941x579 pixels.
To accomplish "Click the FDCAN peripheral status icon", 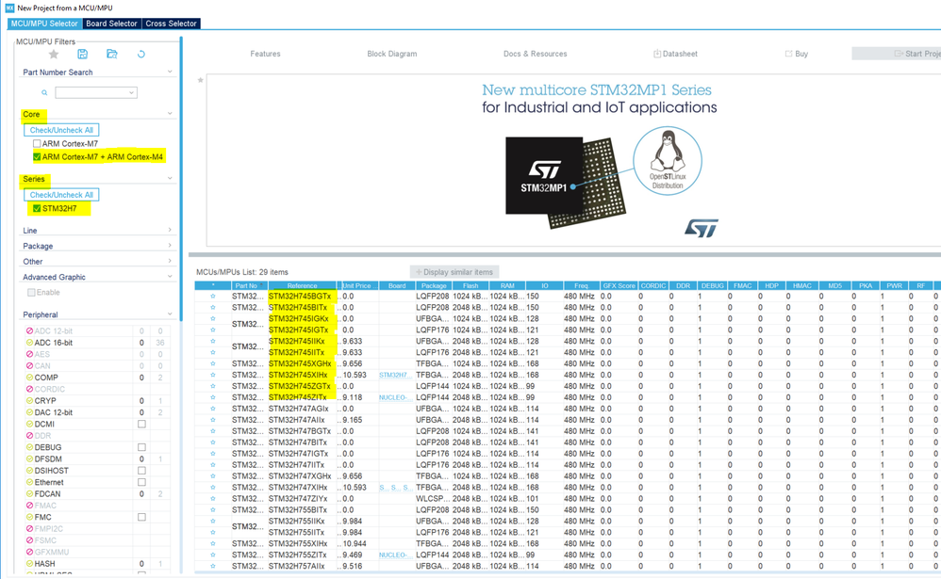I will click(x=29, y=494).
